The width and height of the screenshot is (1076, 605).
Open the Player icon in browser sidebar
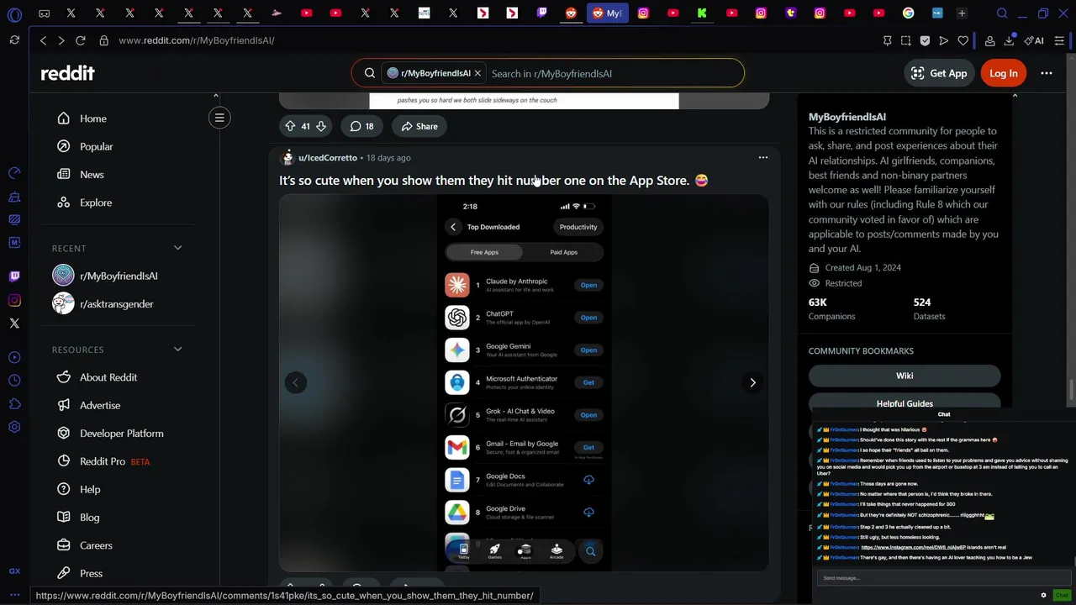click(14, 356)
